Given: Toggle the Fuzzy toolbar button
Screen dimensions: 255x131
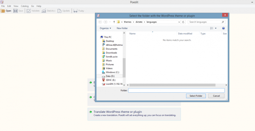Looking at the screenshot, I should click(79, 11).
